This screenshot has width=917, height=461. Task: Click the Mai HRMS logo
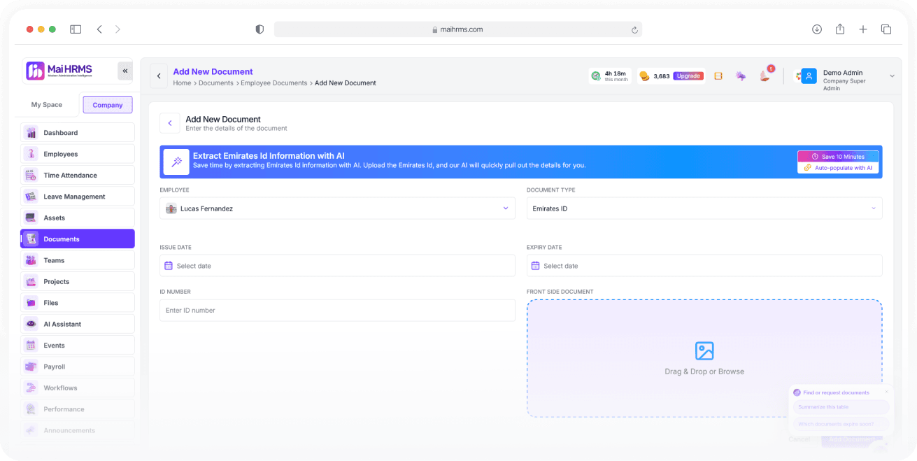59,71
